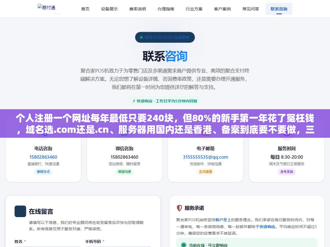Go to 设备展示 in the navigation
This screenshot has height=247, width=330.
109,9
